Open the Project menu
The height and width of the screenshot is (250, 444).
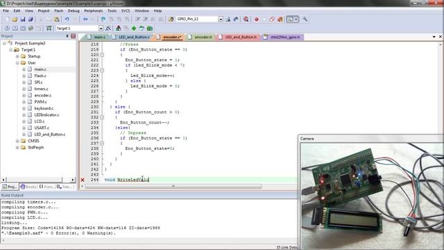44,11
